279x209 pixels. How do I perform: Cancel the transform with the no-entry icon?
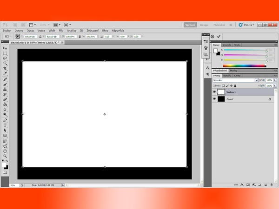pyautogui.click(x=213, y=36)
